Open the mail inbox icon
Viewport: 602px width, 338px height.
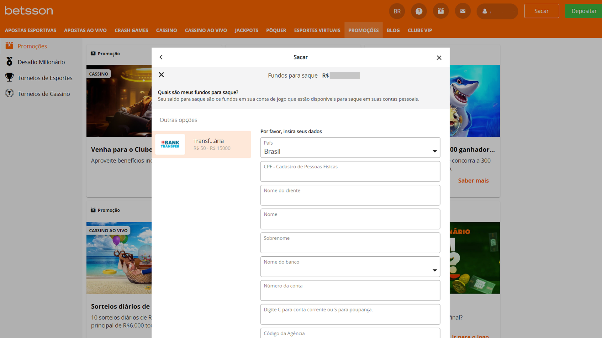point(463,11)
